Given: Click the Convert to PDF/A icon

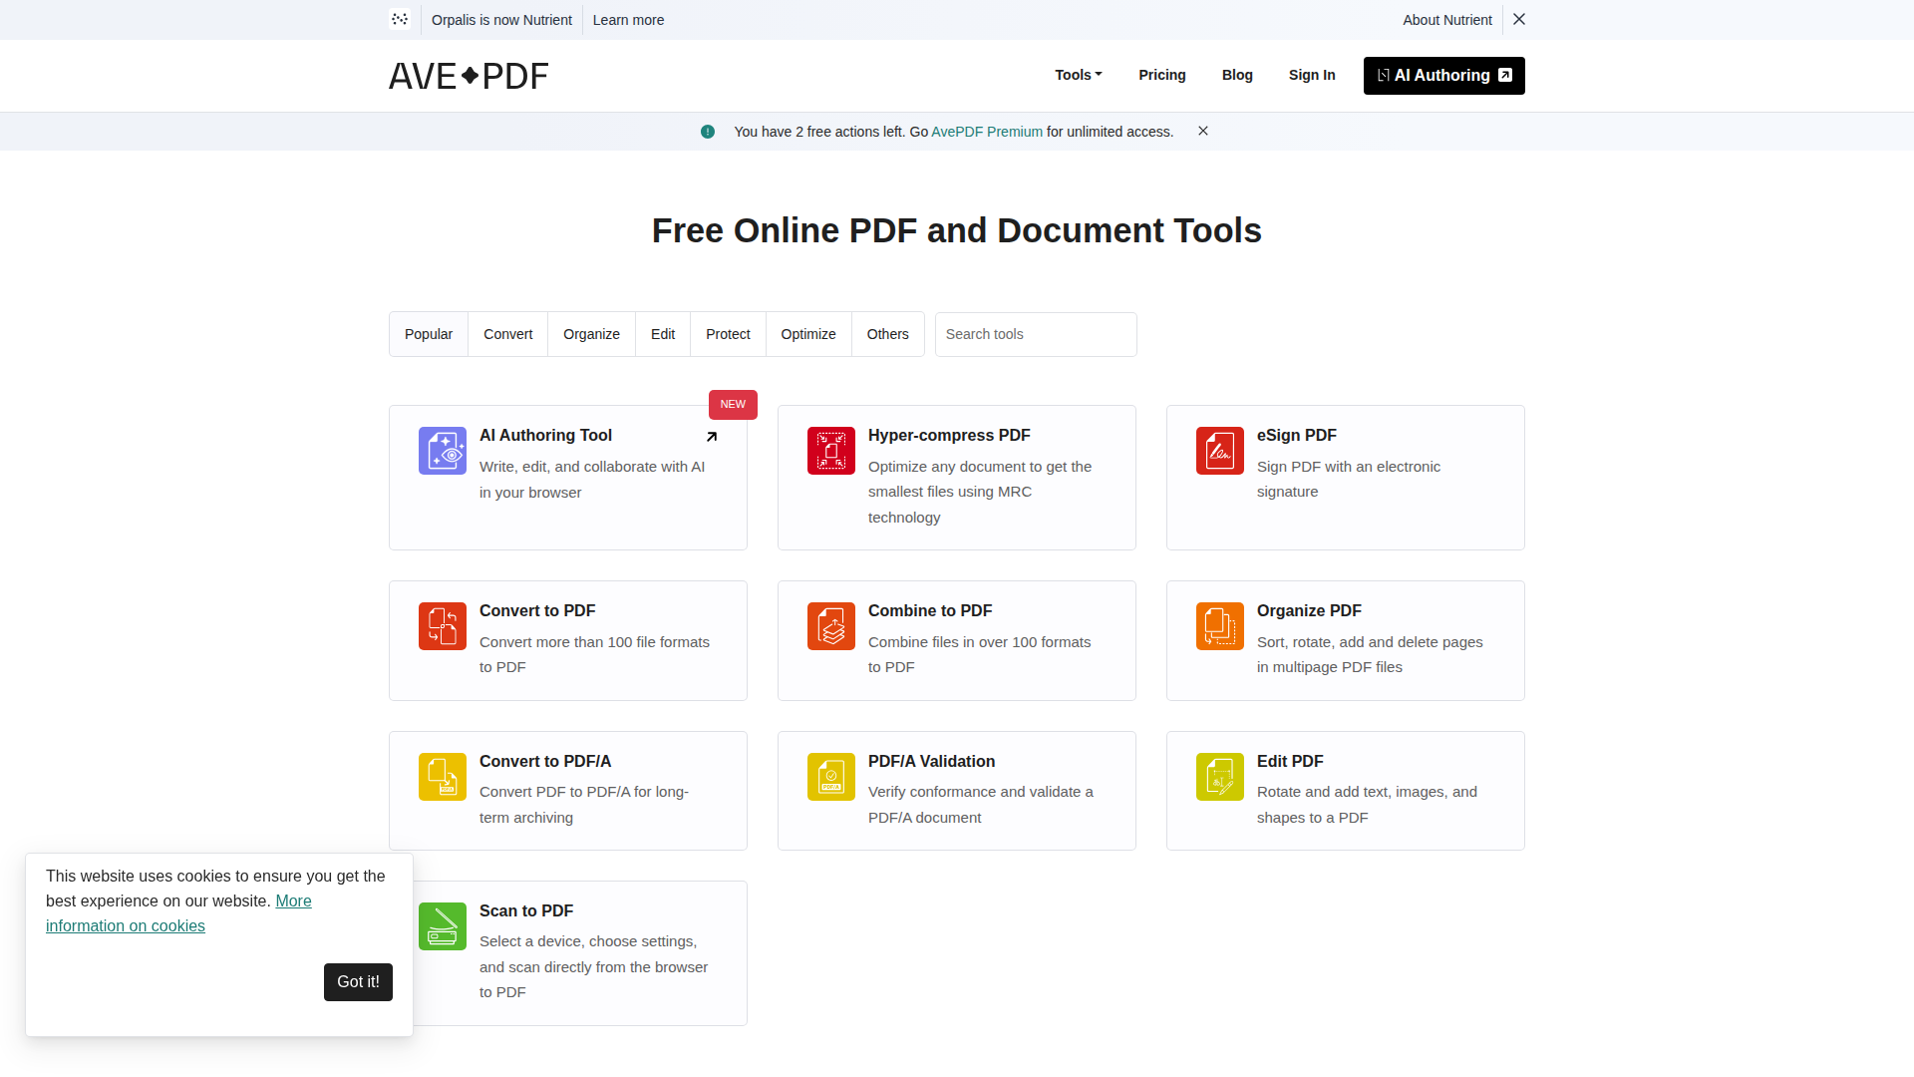Looking at the screenshot, I should click(x=443, y=777).
